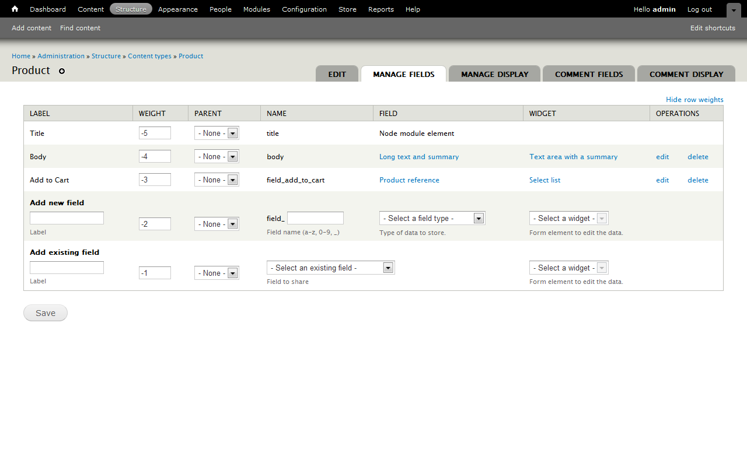Open the 'Select an existing field' dropdown

click(330, 268)
